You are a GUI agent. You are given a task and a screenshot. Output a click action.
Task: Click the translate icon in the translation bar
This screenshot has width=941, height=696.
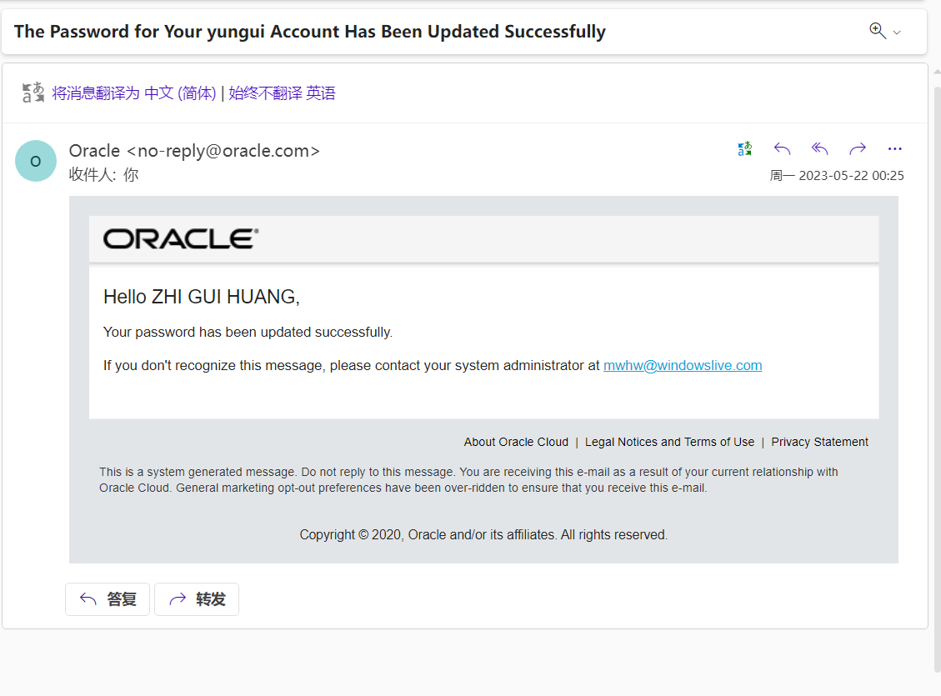(33, 93)
